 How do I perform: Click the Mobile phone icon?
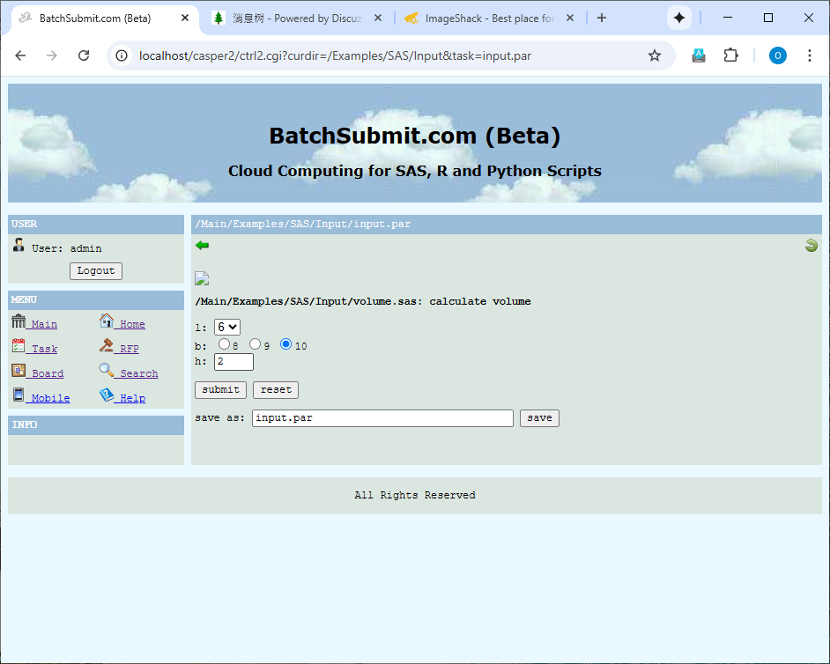coord(18,395)
